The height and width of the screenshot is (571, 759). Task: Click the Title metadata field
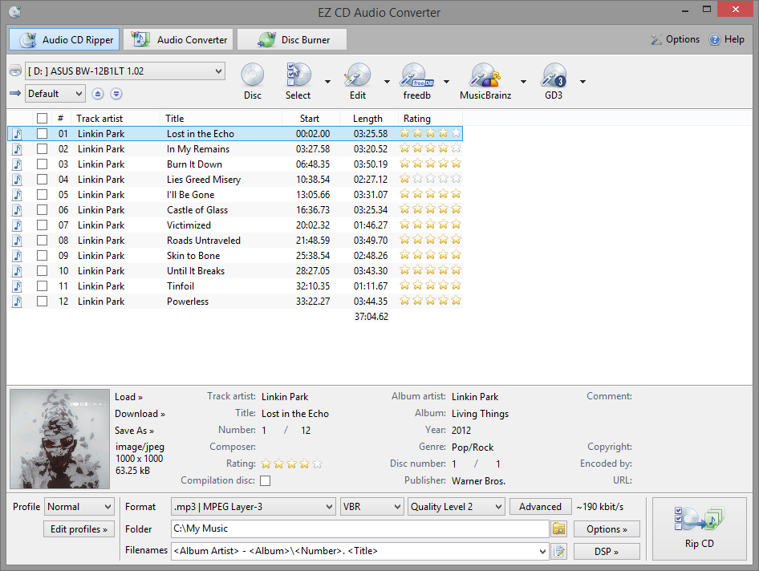click(x=294, y=414)
